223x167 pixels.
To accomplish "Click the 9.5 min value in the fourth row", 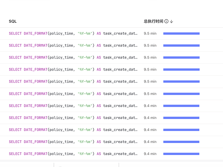I will [150, 69].
